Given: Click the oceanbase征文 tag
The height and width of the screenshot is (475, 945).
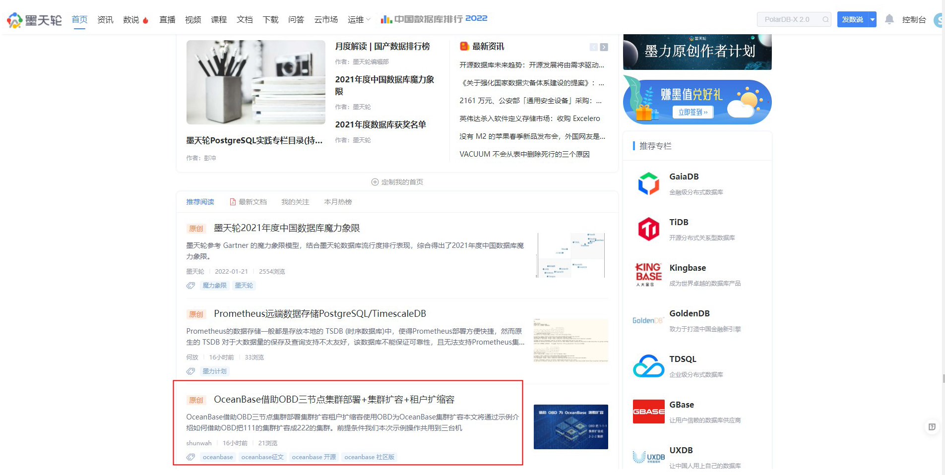Looking at the screenshot, I should 262,457.
